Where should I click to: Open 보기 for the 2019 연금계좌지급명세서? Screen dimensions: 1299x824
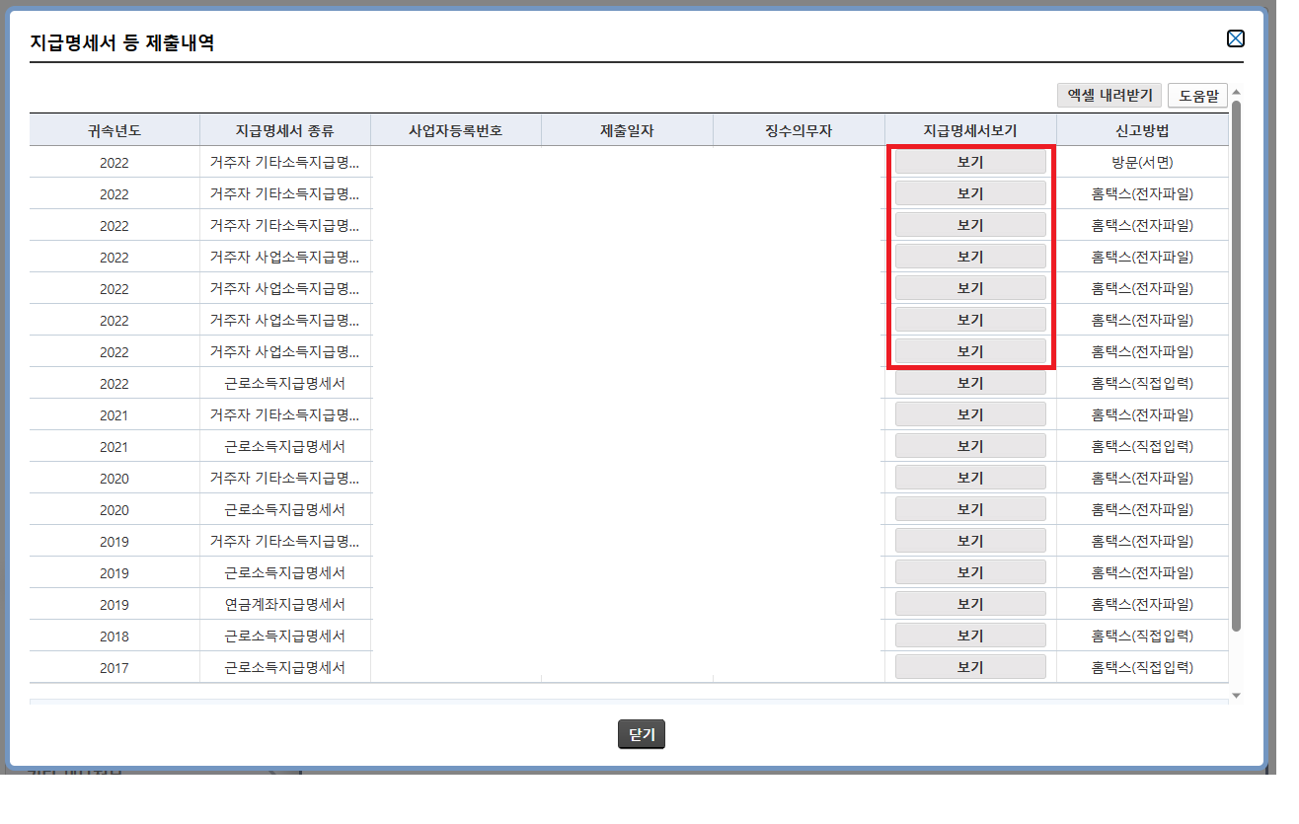[x=970, y=603]
